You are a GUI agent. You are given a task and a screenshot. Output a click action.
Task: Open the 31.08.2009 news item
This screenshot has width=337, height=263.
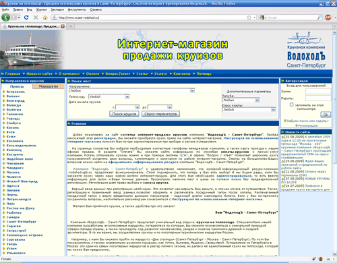point(306,147)
